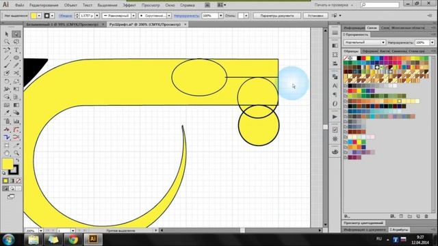
Task: Click the Параметры документа button
Action: (277, 16)
